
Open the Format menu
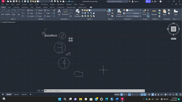coord(25,4)
